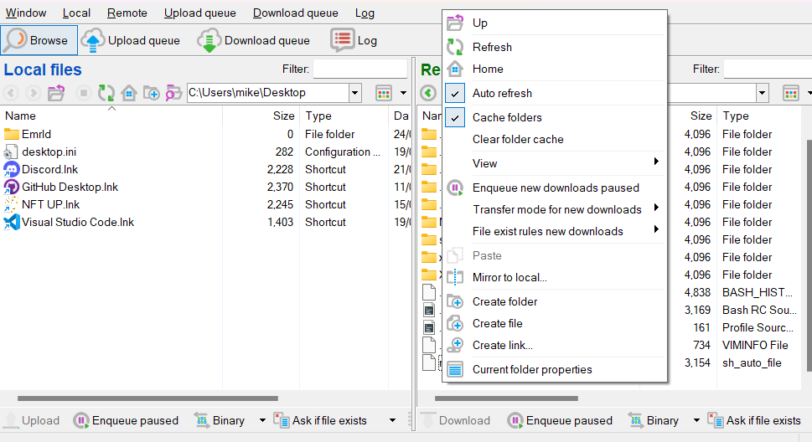Toggle Auto refresh in context menu
812x442 pixels.
(x=502, y=93)
